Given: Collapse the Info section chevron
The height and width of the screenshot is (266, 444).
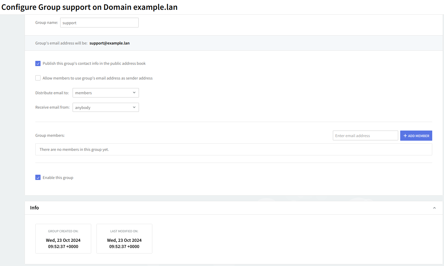Looking at the screenshot, I should (x=434, y=208).
